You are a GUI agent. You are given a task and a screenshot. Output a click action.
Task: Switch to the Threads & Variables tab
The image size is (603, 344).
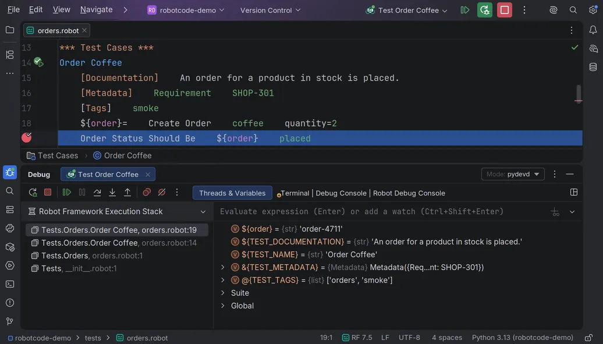point(232,193)
